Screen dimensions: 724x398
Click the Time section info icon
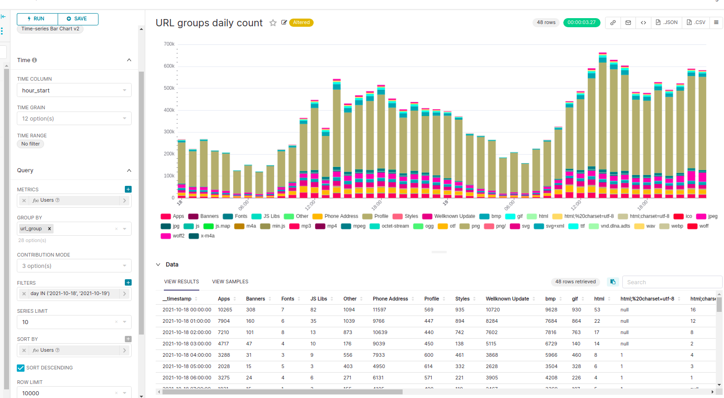pyautogui.click(x=34, y=60)
